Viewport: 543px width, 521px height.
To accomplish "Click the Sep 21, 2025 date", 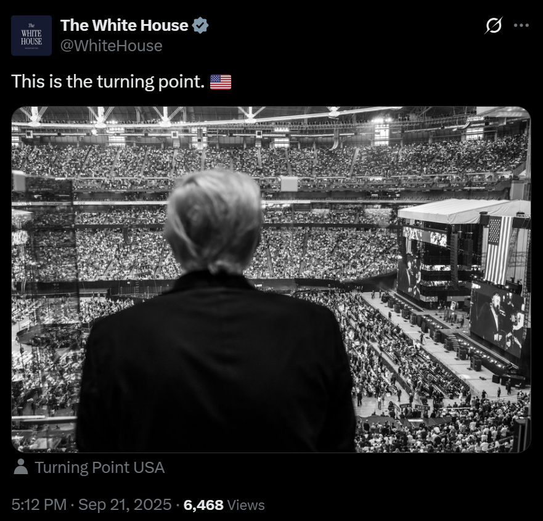I will (x=125, y=504).
